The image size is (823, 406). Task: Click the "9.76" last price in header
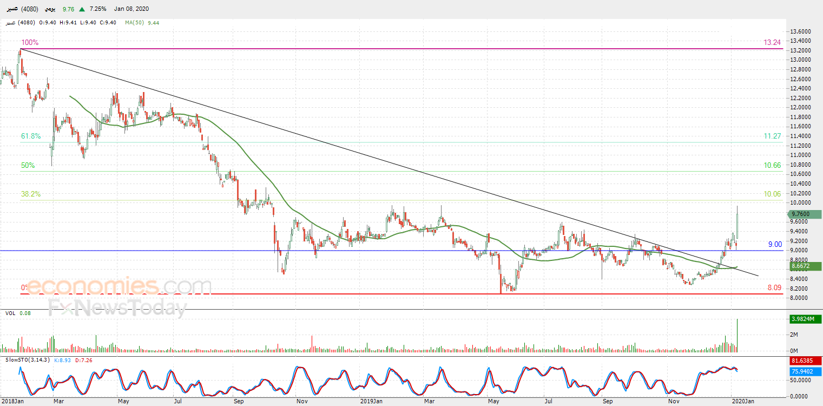click(68, 9)
